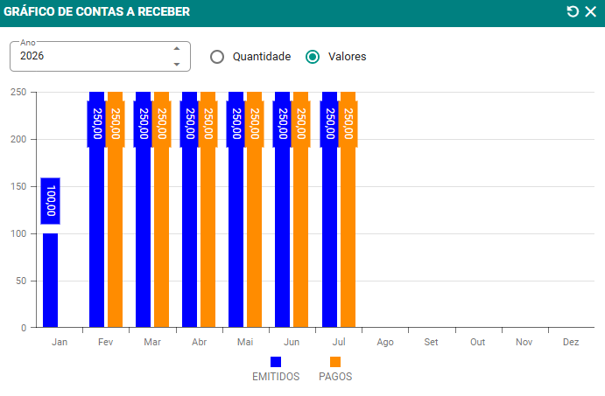Toggle the orange PAGOS legend swatch
Screen dimensions: 605x396
pos(335,362)
